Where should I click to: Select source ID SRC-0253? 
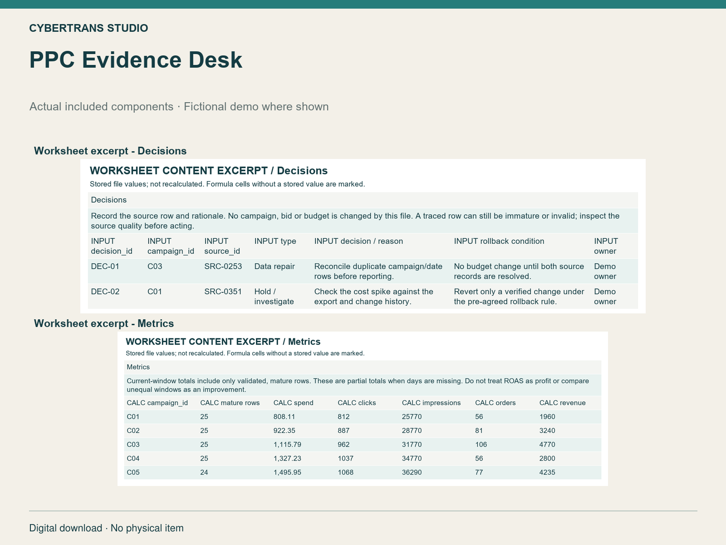click(223, 266)
